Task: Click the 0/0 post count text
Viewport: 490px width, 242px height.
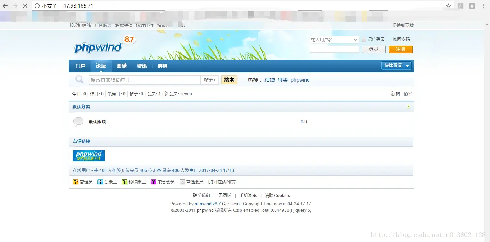Action: (304, 122)
